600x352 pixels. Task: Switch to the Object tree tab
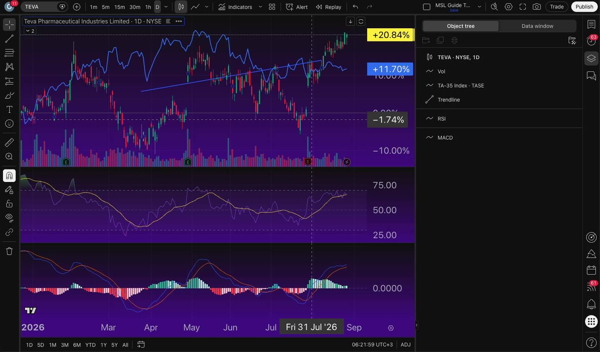coord(461,26)
